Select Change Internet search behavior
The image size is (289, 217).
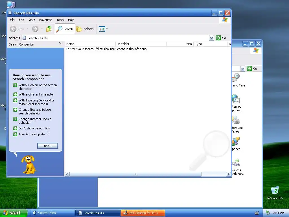point(32,121)
